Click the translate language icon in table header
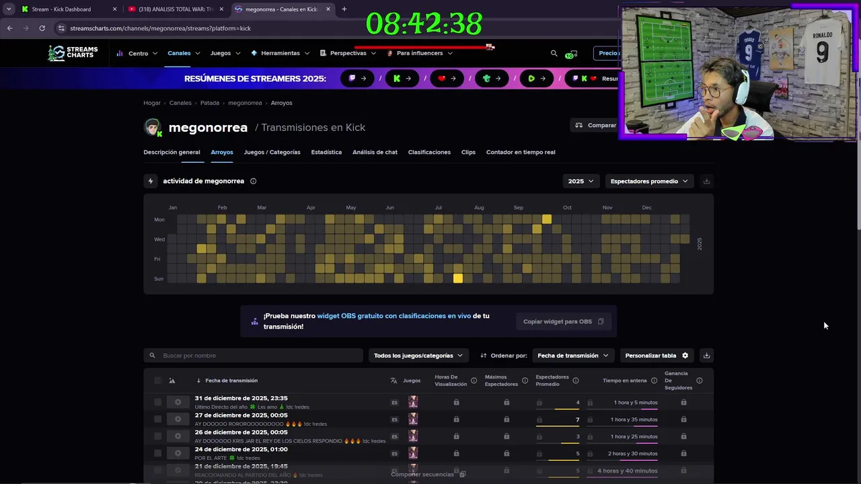Viewport: 861px width, 484px height. coord(394,380)
